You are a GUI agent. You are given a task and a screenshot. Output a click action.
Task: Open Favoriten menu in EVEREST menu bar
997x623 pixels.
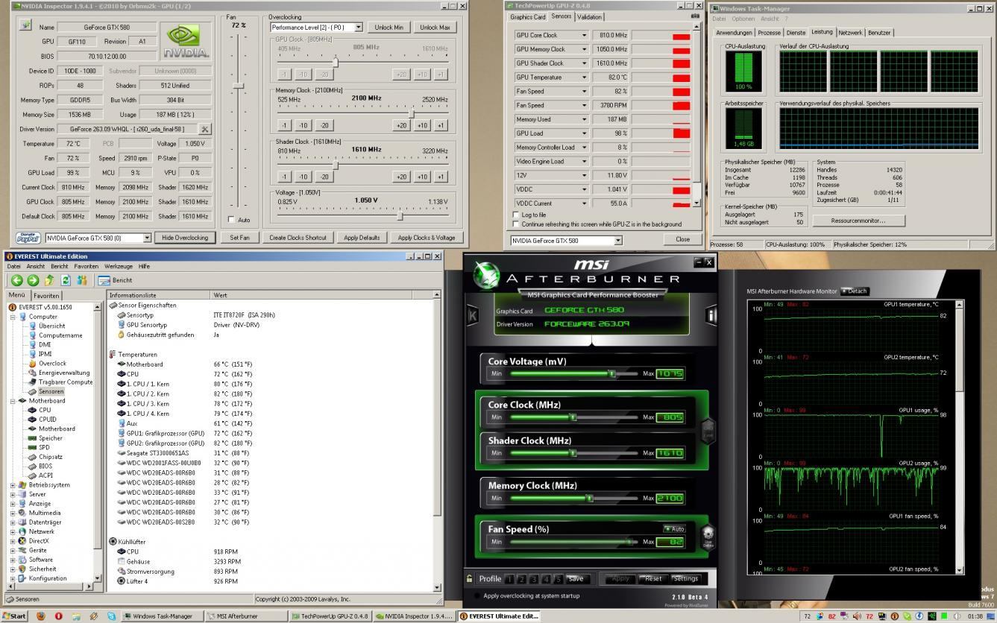[86, 266]
